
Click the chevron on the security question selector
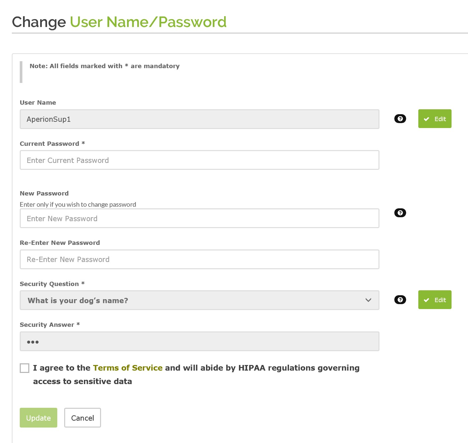click(368, 300)
